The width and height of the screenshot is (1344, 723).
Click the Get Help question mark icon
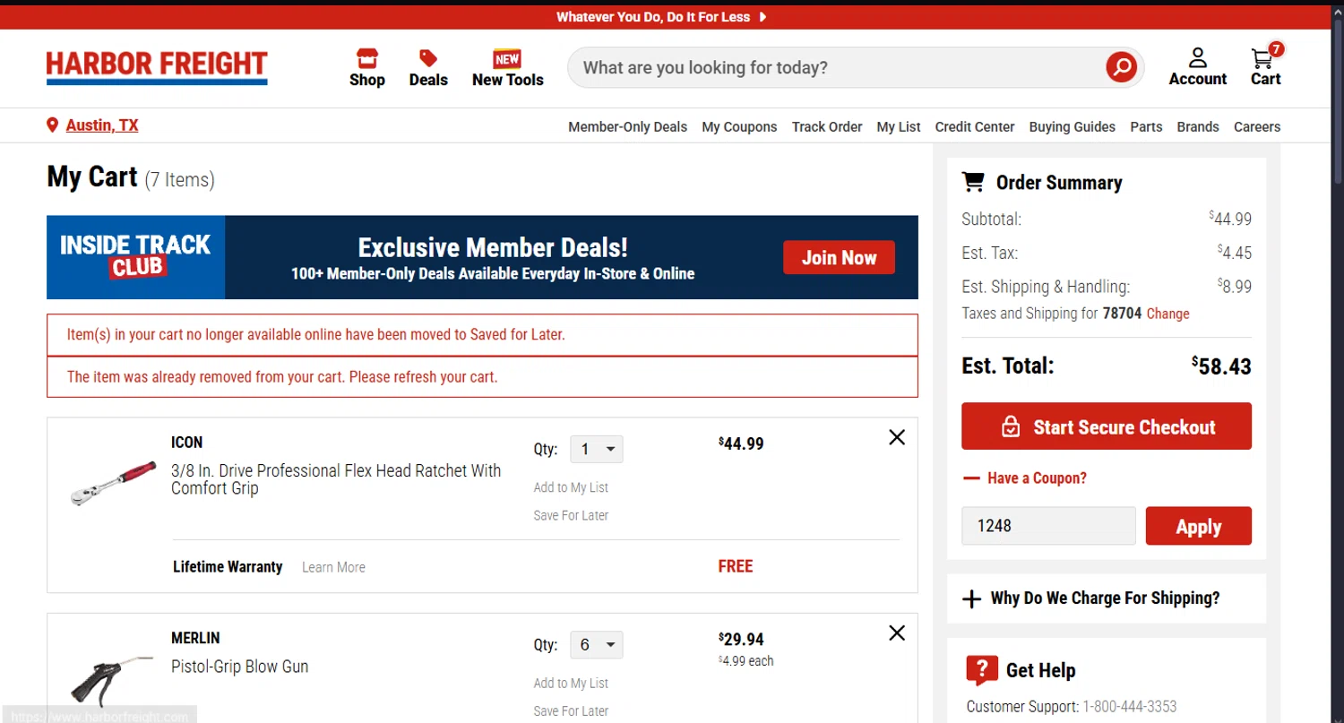click(x=982, y=670)
